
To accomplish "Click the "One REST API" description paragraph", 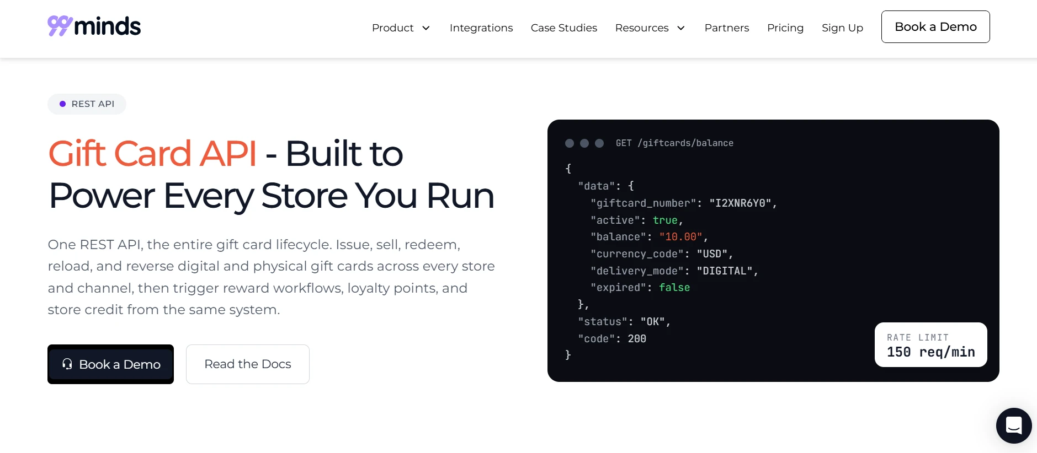I will [271, 277].
